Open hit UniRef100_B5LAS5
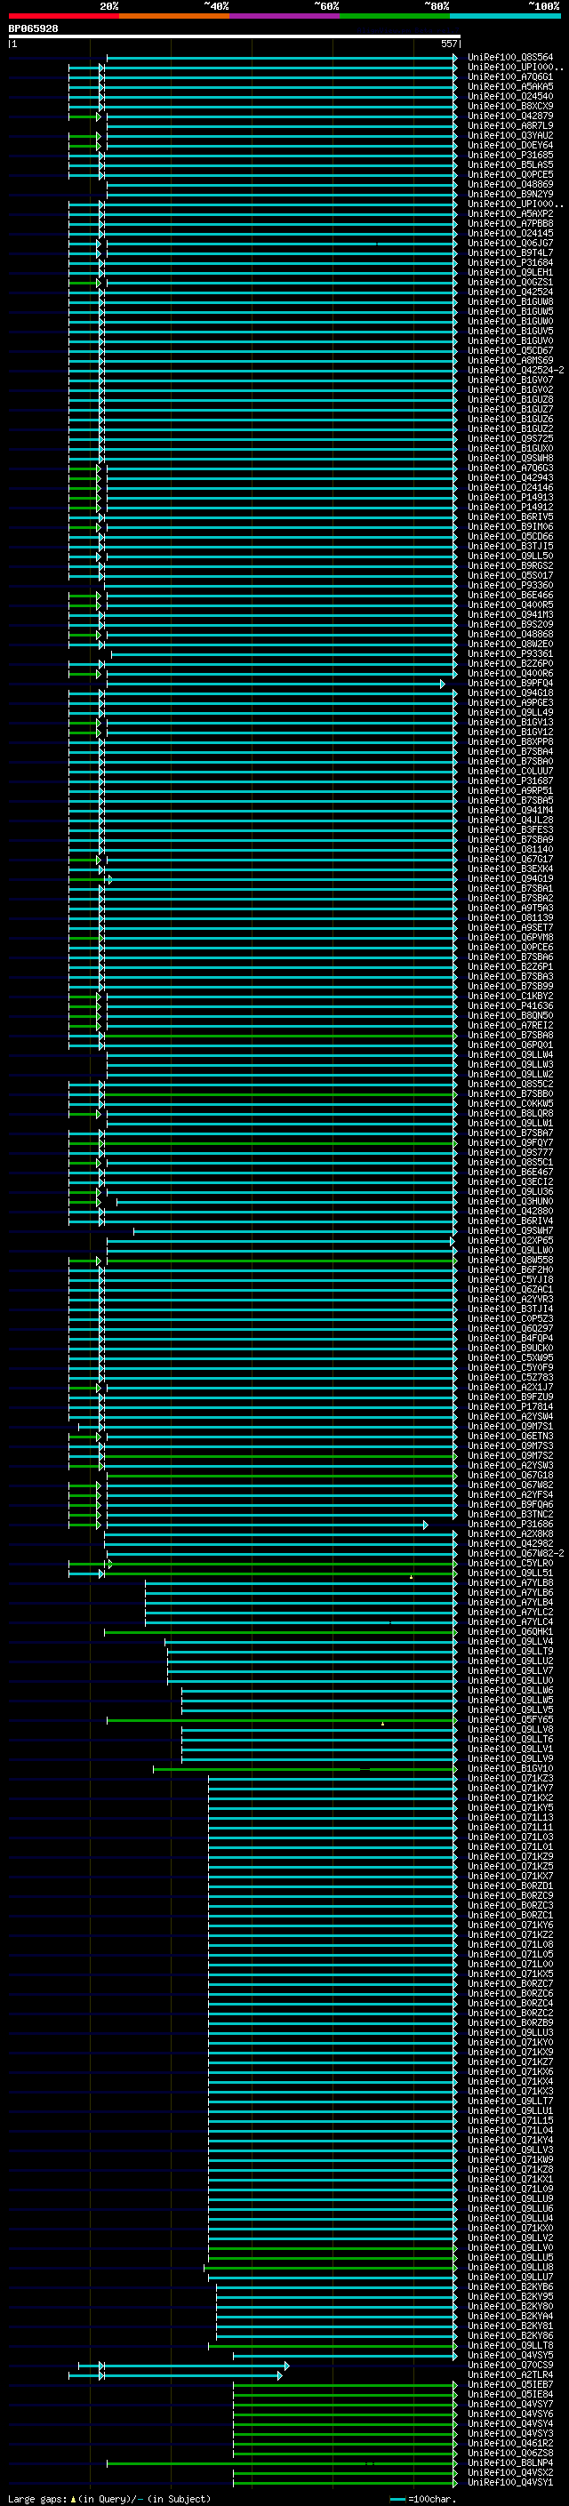569x2506 pixels. coord(510,164)
